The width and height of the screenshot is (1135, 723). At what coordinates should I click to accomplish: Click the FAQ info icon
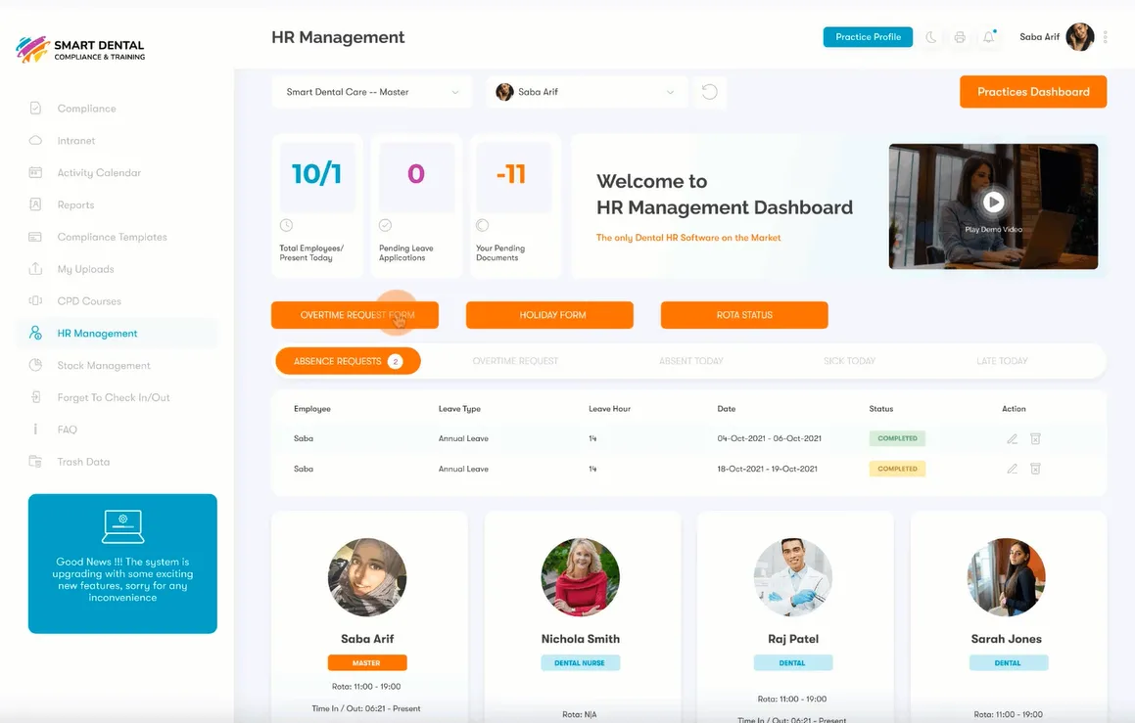tap(35, 429)
